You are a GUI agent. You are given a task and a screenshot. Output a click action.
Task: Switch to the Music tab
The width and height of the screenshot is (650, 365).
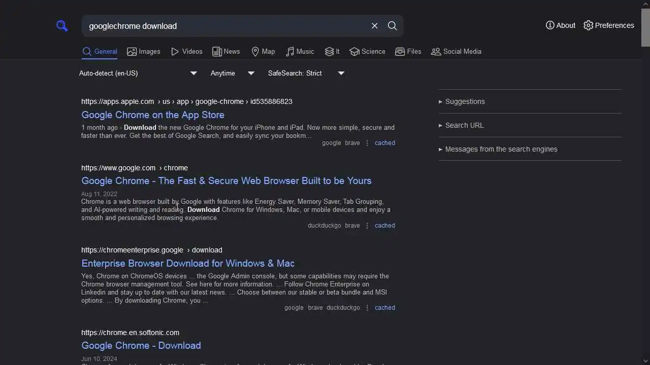pos(300,52)
